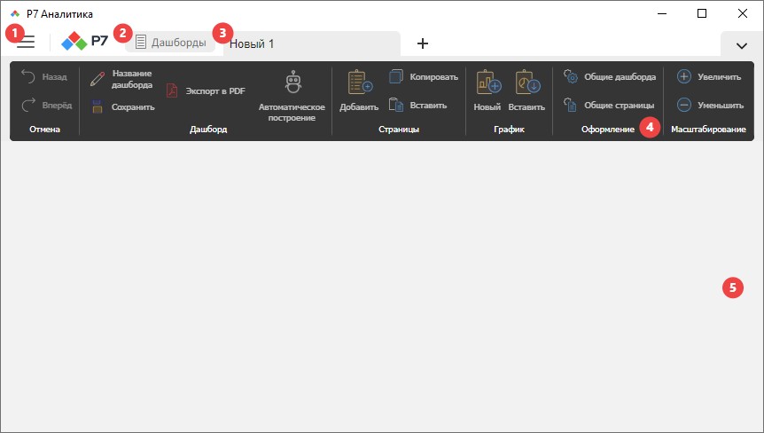Click the Р7 logo

(84, 41)
